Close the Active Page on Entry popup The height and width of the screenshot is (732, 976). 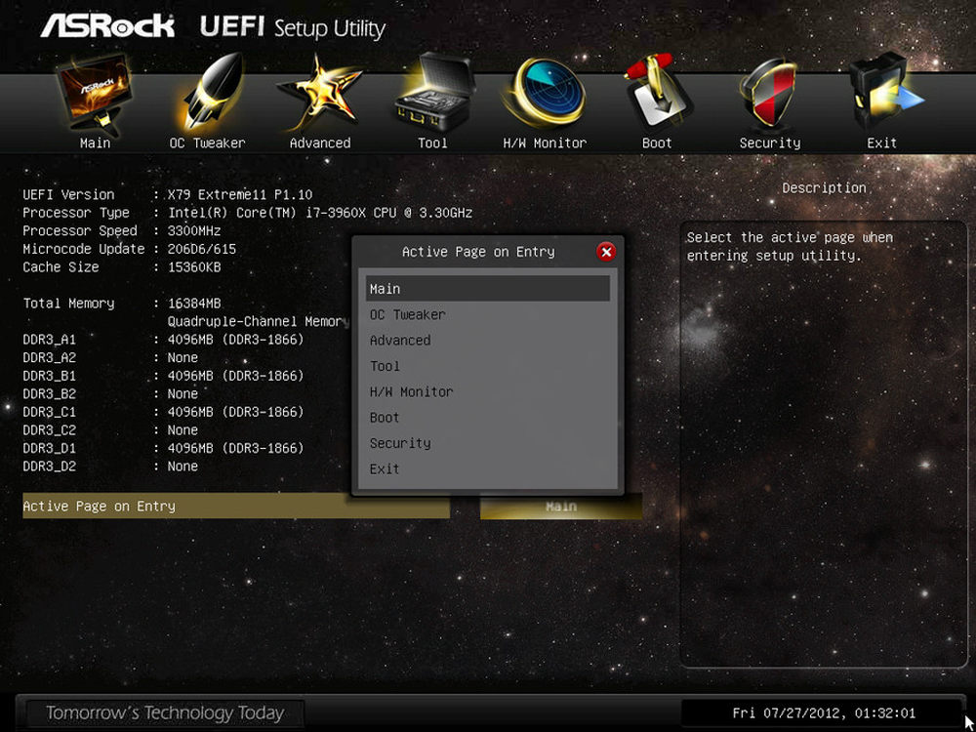pyautogui.click(x=606, y=252)
